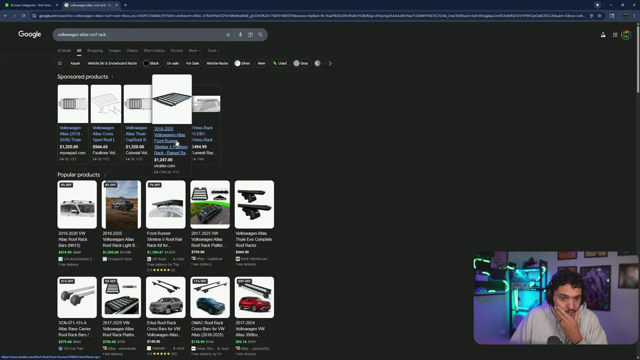Select the Black color filter
Screen dimensions: 640x360
(x=151, y=63)
